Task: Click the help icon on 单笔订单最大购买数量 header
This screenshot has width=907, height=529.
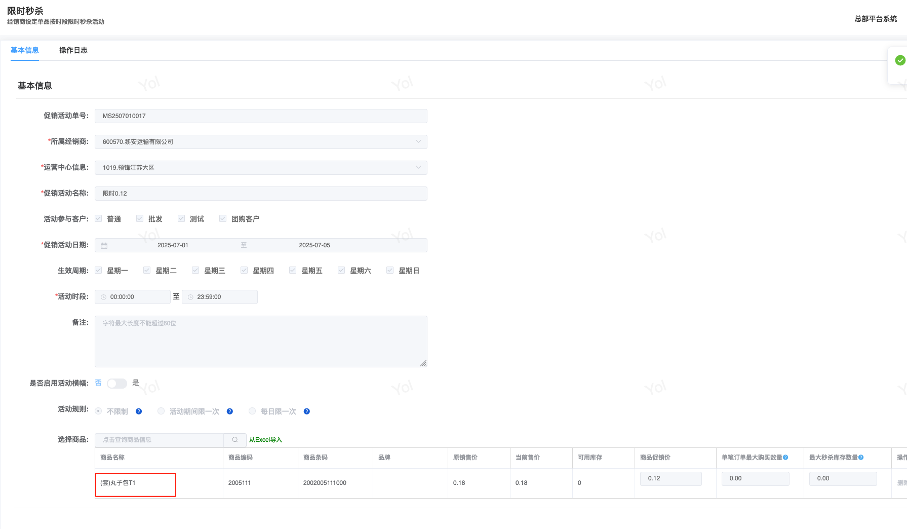Action: [x=785, y=458]
